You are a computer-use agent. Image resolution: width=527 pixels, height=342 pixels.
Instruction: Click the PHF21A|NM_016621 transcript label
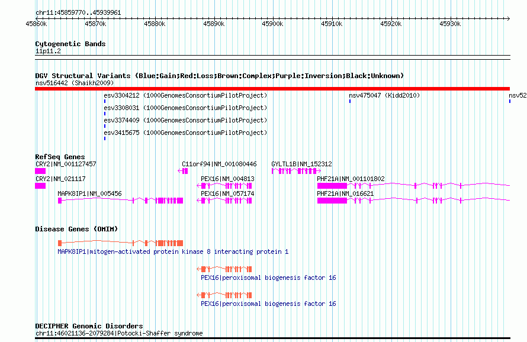(345, 193)
